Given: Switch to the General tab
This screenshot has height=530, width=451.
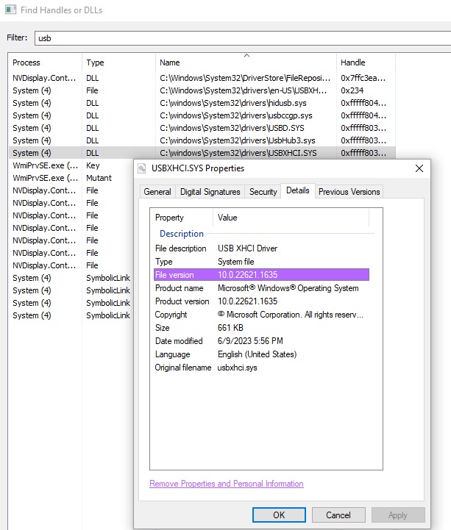Looking at the screenshot, I should (157, 192).
